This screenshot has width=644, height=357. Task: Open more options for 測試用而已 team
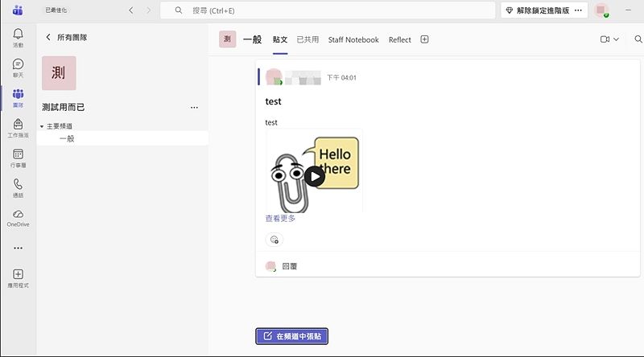pyautogui.click(x=194, y=108)
